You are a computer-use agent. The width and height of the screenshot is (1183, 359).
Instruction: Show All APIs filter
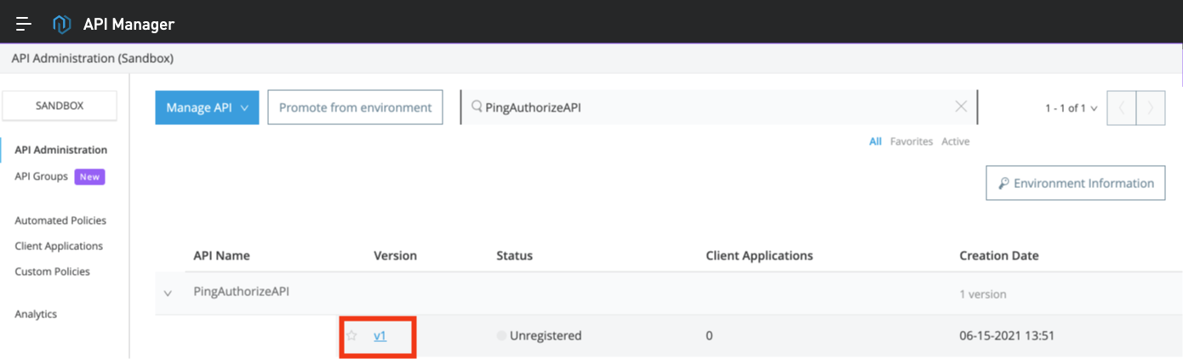(875, 142)
